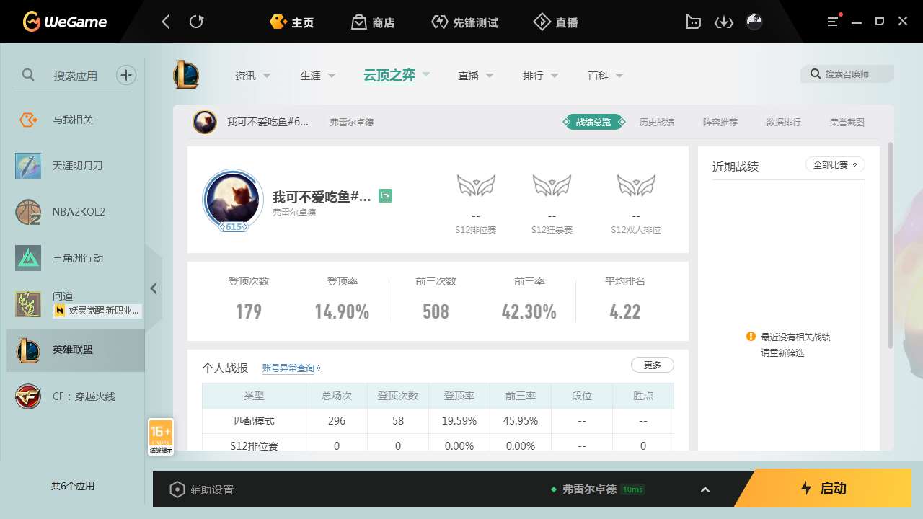Expand the 全部比赛 match filter dropdown
This screenshot has height=519, width=923.
point(835,165)
